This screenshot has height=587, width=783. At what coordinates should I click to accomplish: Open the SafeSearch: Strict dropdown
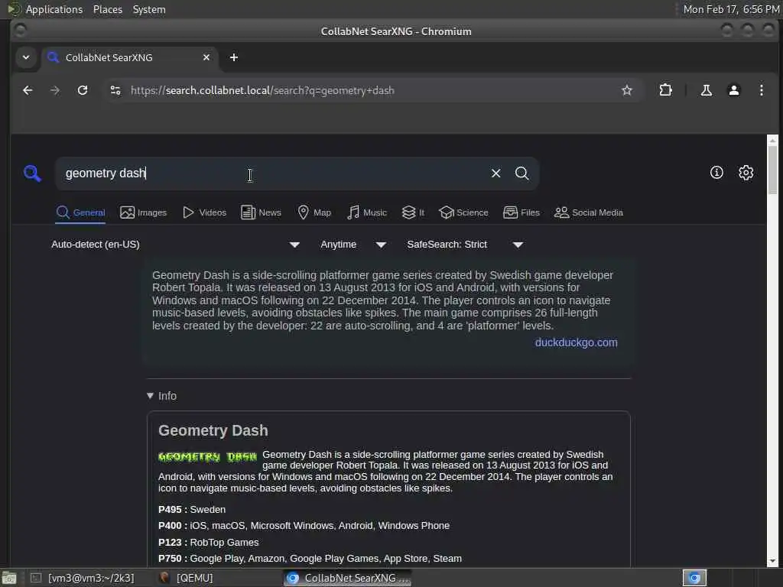[465, 245]
